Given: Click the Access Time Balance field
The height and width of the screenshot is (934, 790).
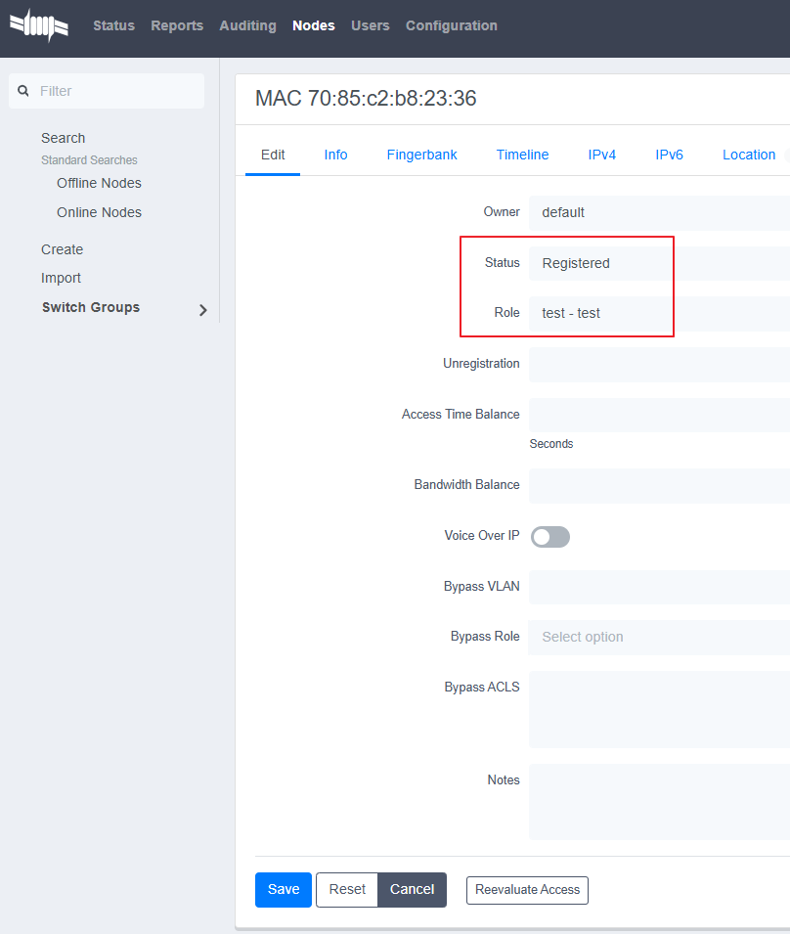Looking at the screenshot, I should coord(659,416).
